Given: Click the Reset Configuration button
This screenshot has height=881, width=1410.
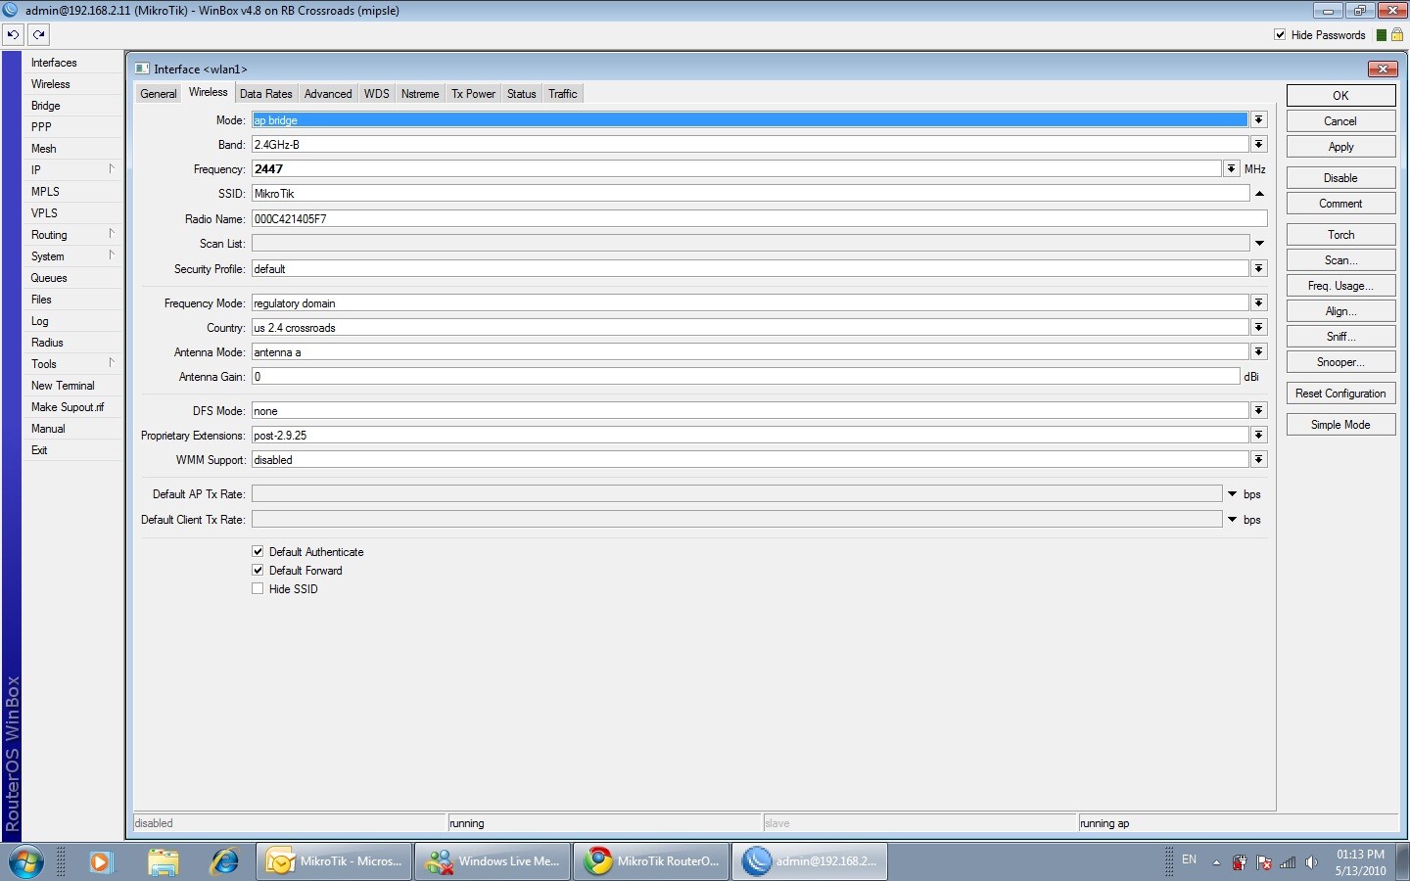Looking at the screenshot, I should (x=1340, y=394).
